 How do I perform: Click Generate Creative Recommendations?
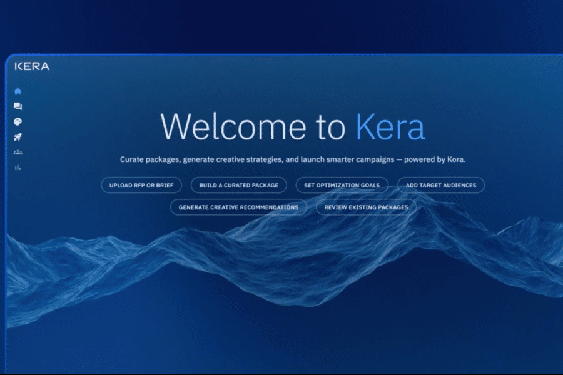pyautogui.click(x=238, y=207)
